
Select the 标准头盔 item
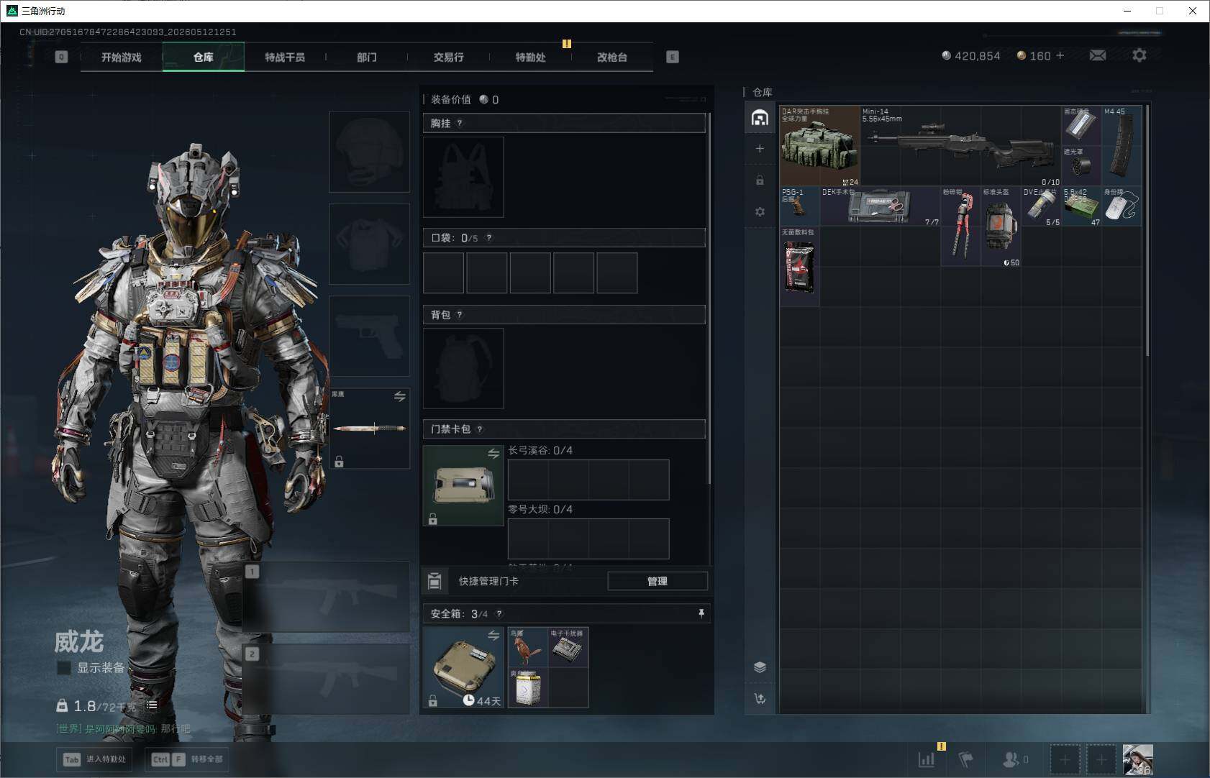tap(1001, 226)
